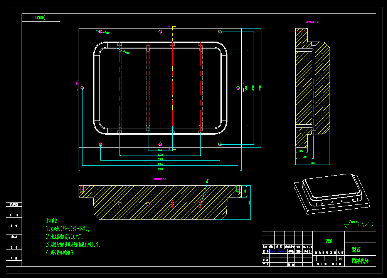Viewport: 387px width, 278px height.
Task: Select the G section marker below top view
Action: pos(169,149)
